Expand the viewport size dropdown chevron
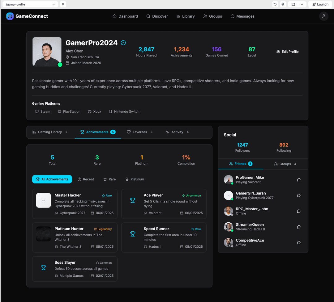 click(x=302, y=4)
